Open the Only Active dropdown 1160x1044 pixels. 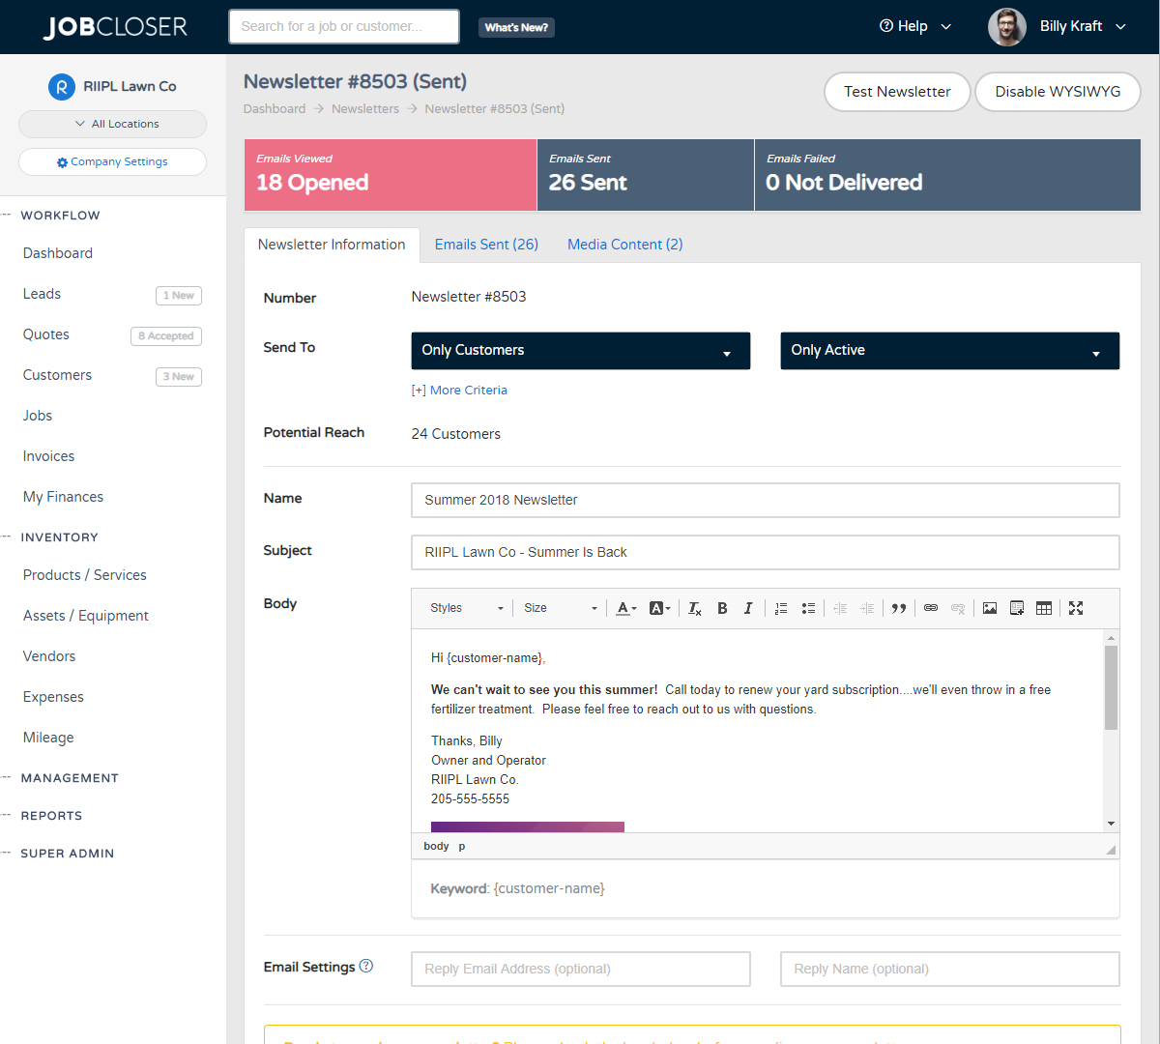949,351
